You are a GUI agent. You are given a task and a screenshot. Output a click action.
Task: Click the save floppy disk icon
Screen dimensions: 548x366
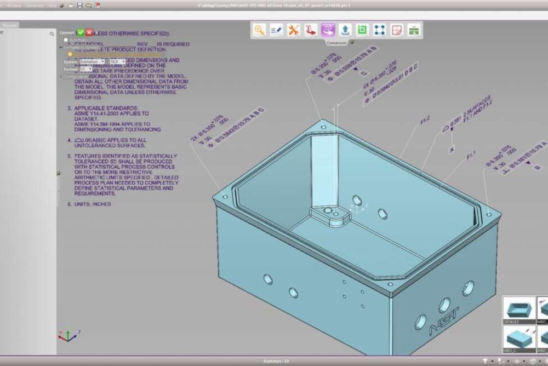pyautogui.click(x=80, y=5)
